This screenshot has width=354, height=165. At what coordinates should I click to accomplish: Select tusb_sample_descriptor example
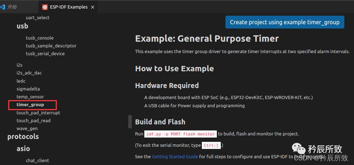pyautogui.click(x=51, y=46)
